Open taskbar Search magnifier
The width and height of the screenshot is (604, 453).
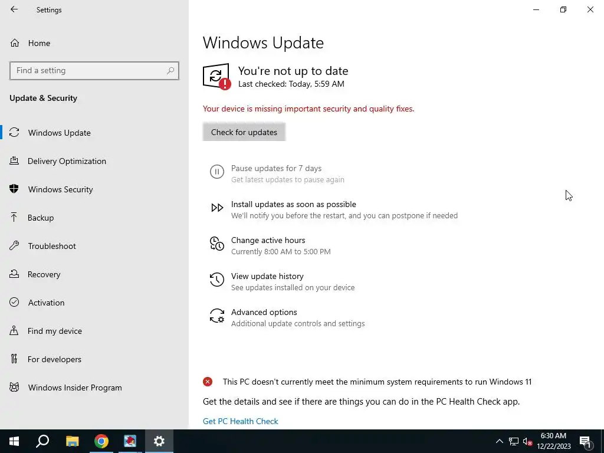pos(42,441)
